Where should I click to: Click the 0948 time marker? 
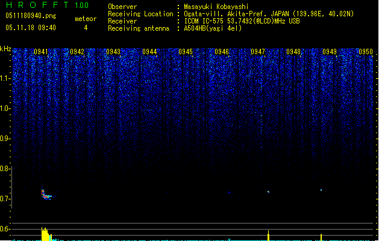tap(293, 52)
